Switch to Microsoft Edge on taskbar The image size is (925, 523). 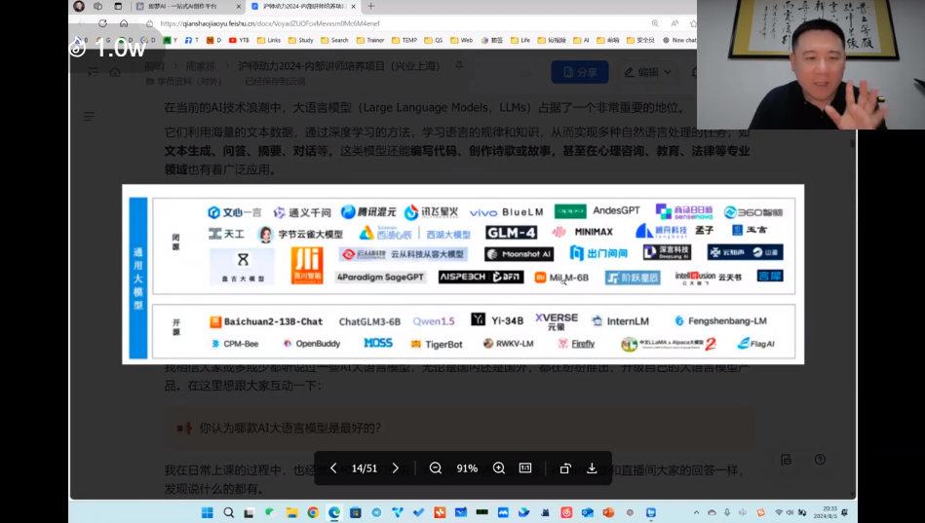point(334,512)
